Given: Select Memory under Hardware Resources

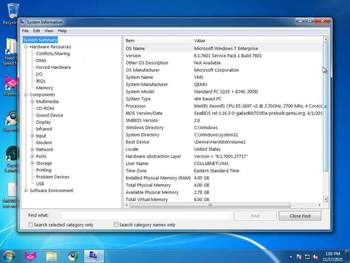Looking at the screenshot, I should (44, 88).
